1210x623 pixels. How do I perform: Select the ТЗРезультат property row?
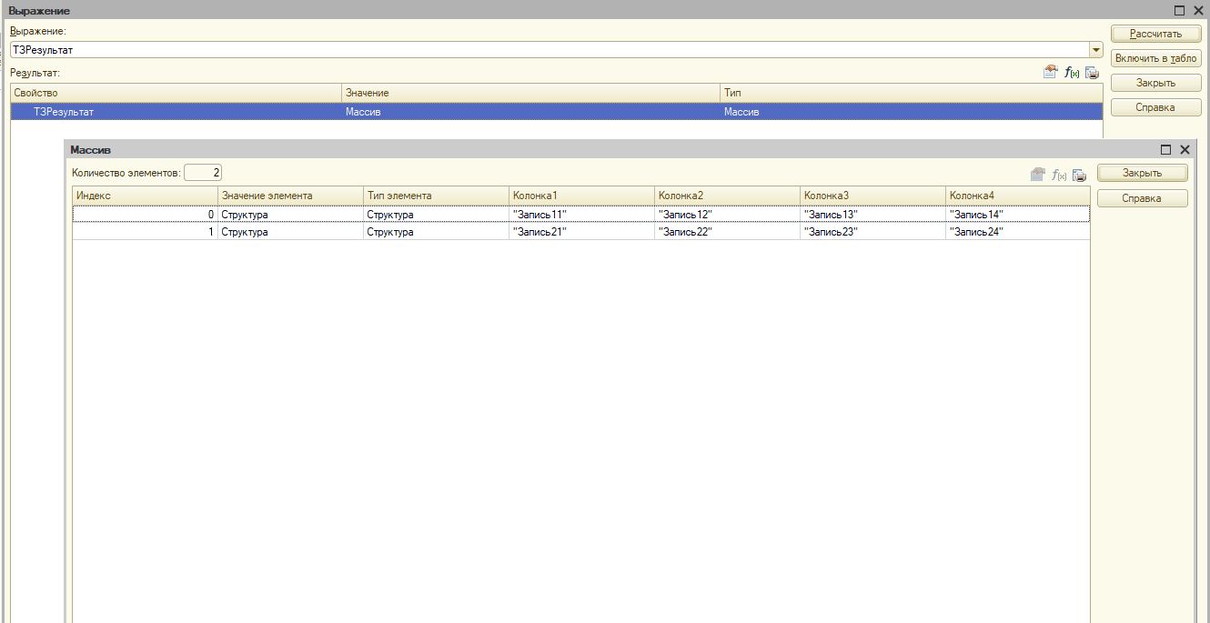pos(557,112)
